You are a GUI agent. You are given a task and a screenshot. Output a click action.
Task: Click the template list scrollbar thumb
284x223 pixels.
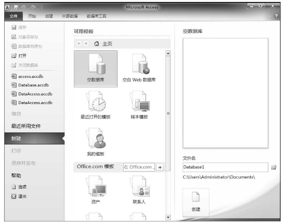click(x=168, y=113)
